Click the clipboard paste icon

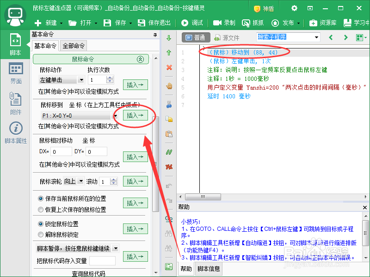169,134
